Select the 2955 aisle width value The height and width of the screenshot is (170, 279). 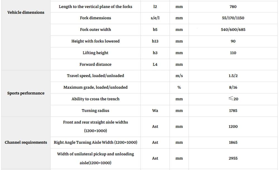pos(233,158)
